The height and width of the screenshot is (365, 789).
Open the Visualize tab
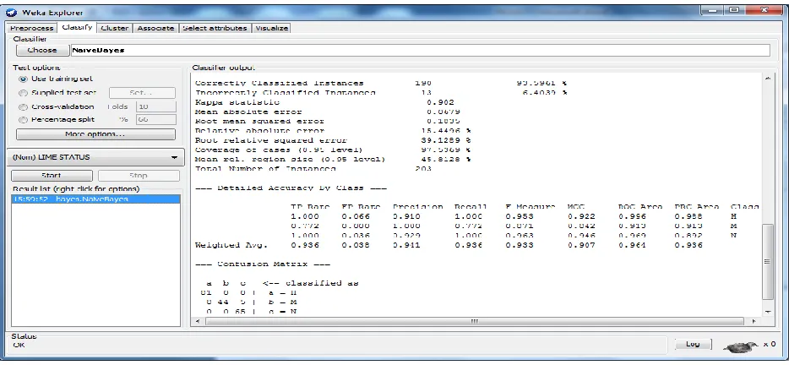point(272,29)
